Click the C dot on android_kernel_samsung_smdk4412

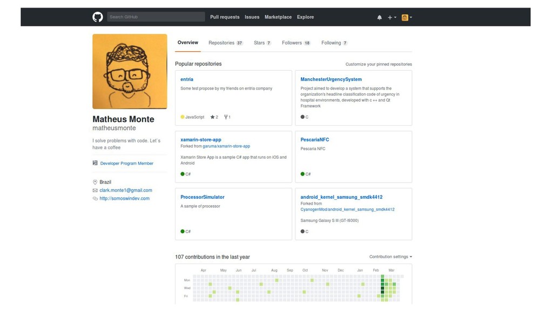tap(302, 231)
